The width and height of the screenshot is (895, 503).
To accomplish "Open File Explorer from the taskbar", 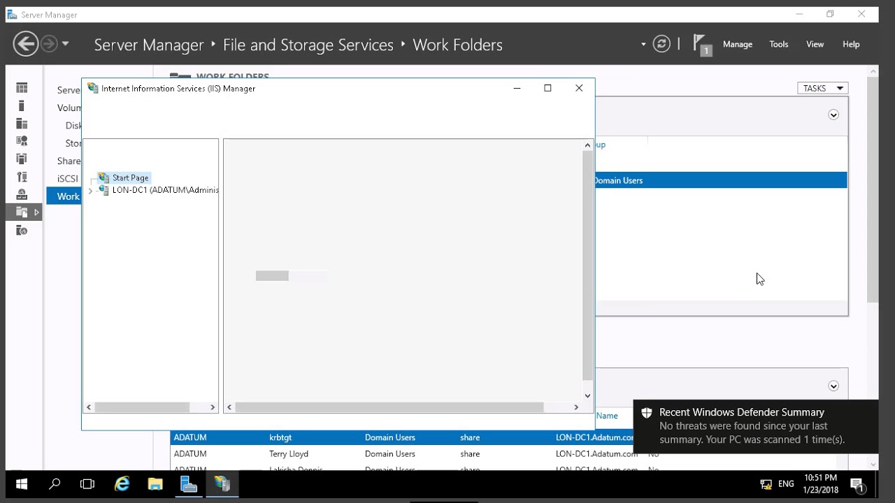I will tap(155, 483).
